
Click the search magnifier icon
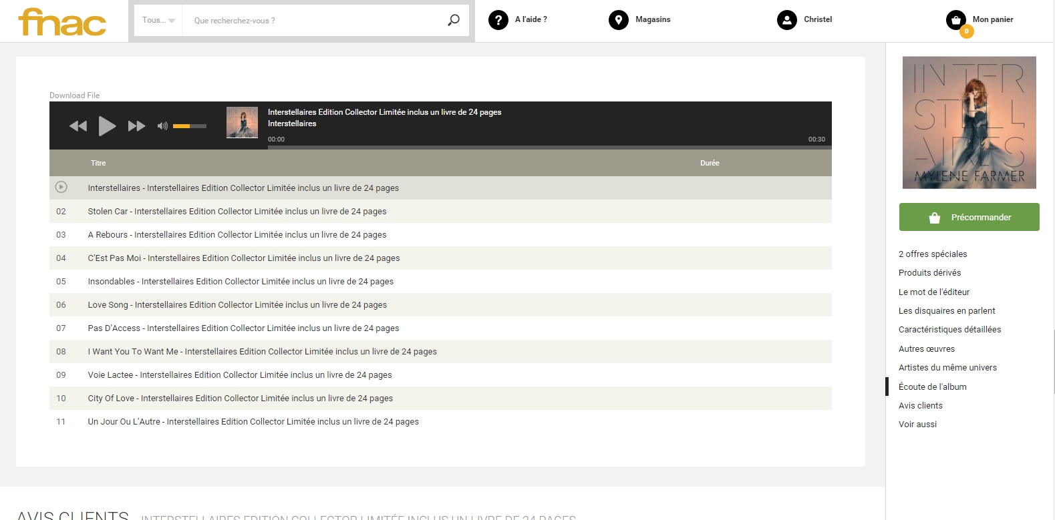454,20
